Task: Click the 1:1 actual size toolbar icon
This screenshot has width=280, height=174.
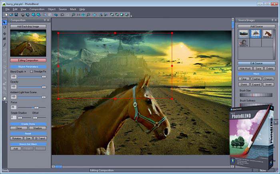Action: 78,15
